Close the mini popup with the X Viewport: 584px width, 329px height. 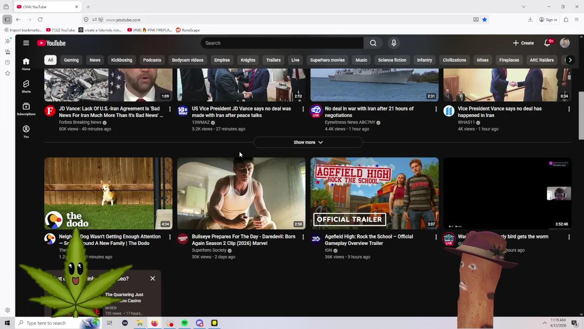click(x=153, y=278)
